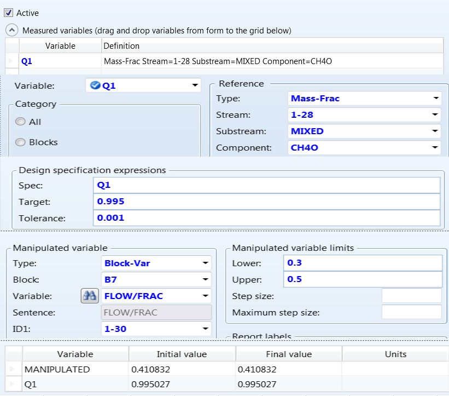Click the Target expression field

(x=266, y=202)
